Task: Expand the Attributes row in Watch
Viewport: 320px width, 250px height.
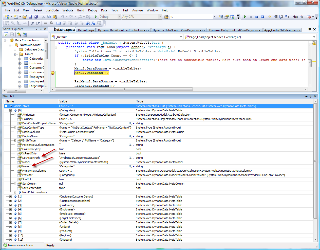Action: pyautogui.click(x=15, y=115)
